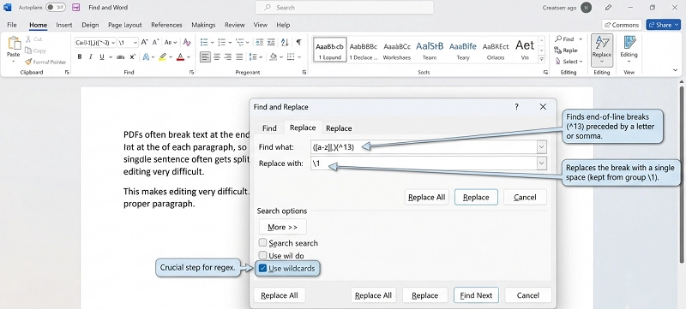This screenshot has height=309, width=686.
Task: Click the align right icon
Action: 228,56
